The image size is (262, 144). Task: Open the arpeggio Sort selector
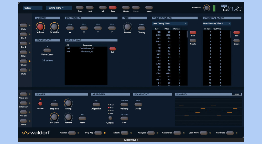click(124, 118)
